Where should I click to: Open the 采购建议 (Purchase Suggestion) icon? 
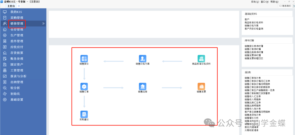pyautogui.click(x=84, y=114)
